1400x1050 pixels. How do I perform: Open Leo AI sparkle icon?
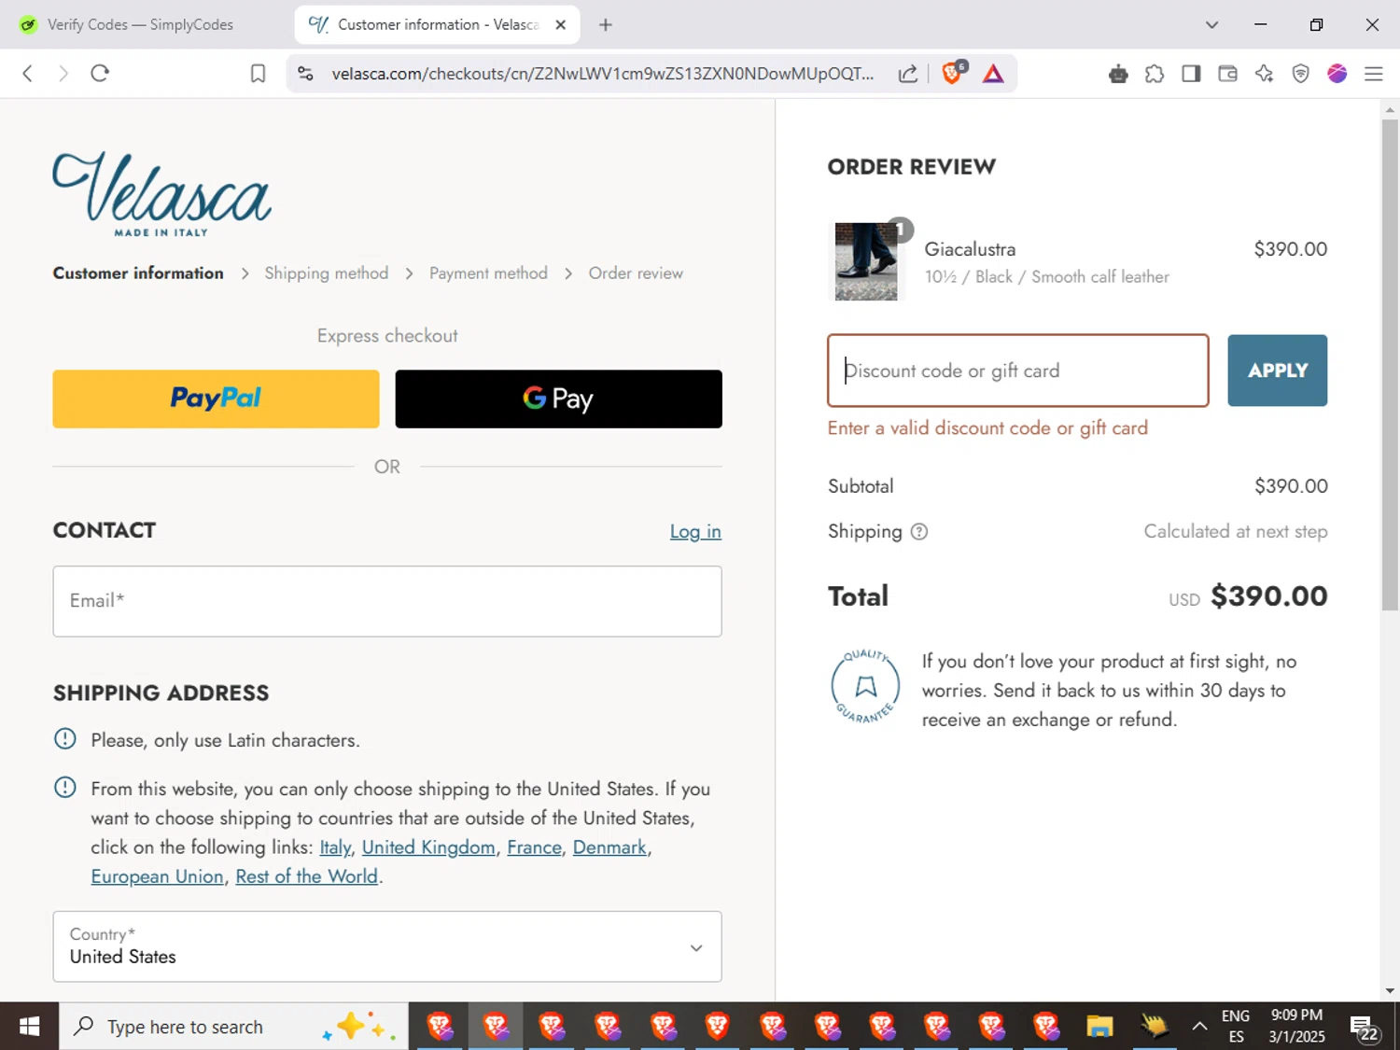click(x=1264, y=74)
